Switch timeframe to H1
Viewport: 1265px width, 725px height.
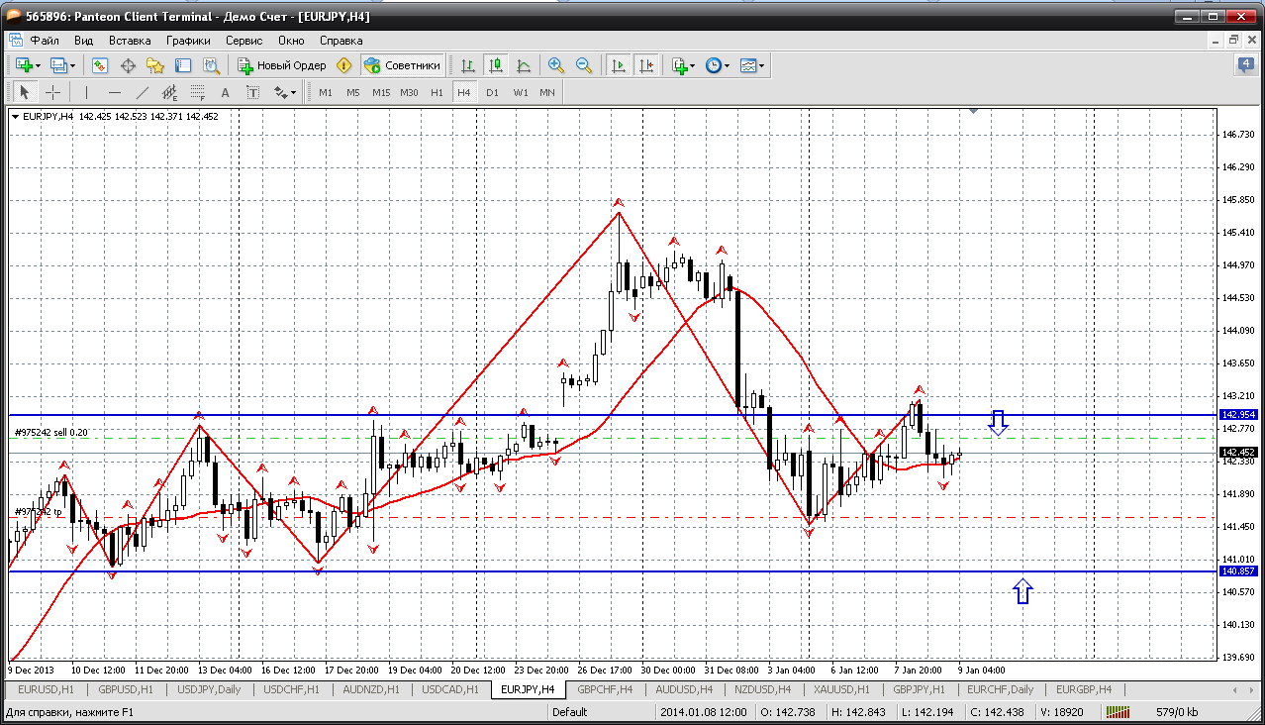pyautogui.click(x=437, y=92)
